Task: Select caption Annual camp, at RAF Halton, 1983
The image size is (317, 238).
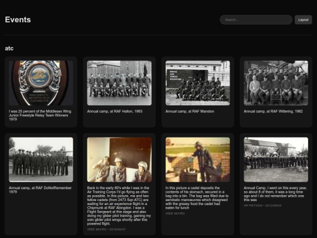Action: coord(114,111)
